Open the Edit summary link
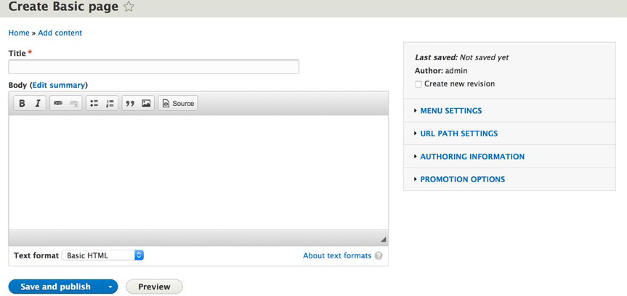The height and width of the screenshot is (296, 627). 58,85
